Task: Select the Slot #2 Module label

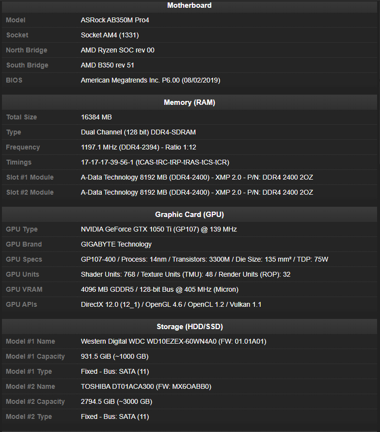Action: [30, 192]
